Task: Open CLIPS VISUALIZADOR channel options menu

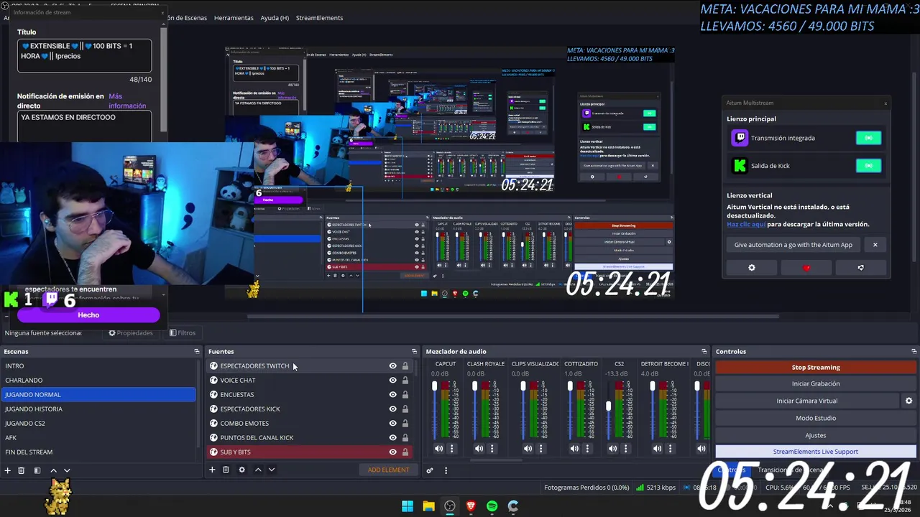Action: tap(541, 449)
